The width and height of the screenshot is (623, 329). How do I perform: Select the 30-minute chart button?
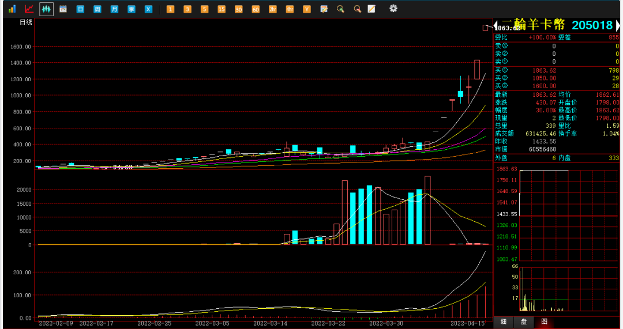coord(238,9)
